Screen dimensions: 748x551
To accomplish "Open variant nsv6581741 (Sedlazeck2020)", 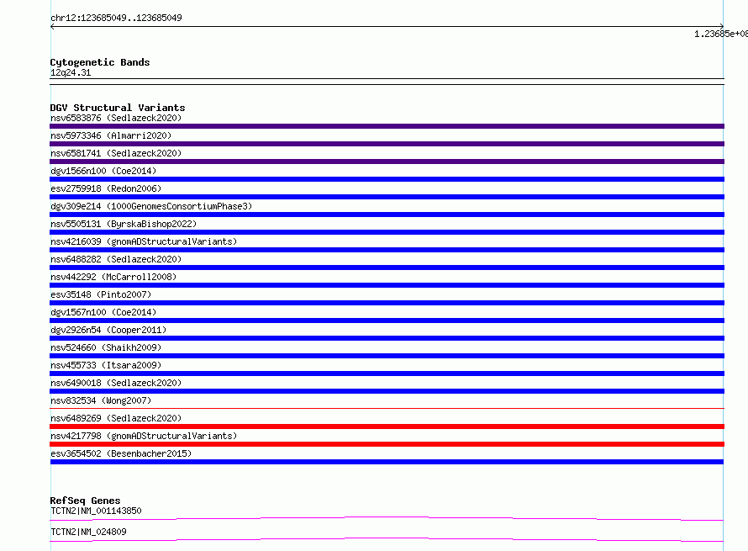I will pyautogui.click(x=116, y=153).
